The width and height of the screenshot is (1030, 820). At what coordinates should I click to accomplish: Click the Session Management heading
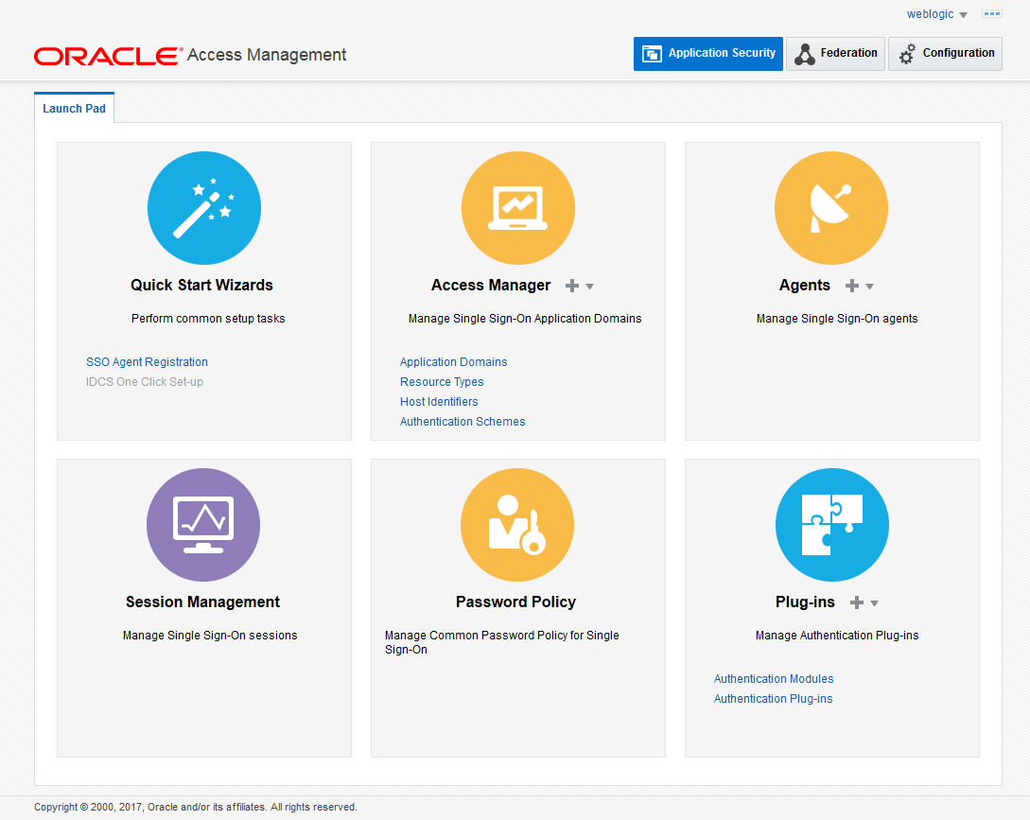tap(203, 602)
